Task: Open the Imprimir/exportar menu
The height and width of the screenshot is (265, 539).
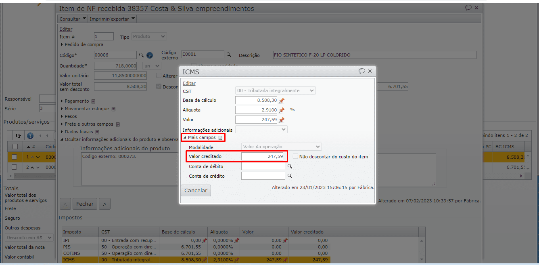Action: [112, 19]
